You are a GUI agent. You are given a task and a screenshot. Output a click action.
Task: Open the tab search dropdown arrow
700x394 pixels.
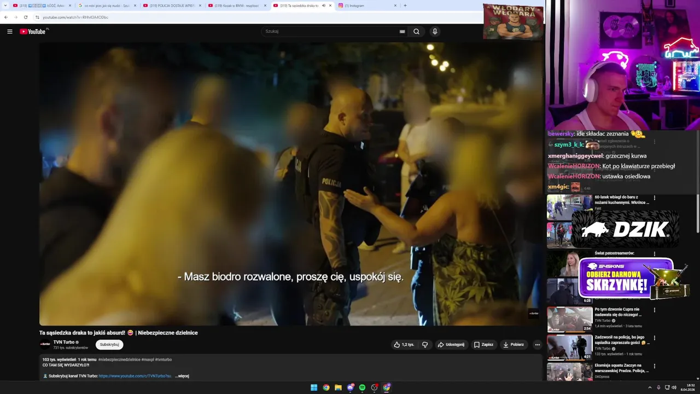point(5,5)
